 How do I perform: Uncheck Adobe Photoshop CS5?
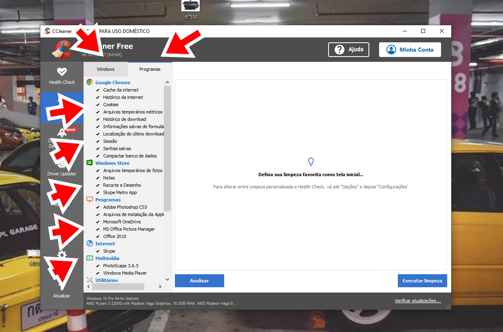point(98,207)
